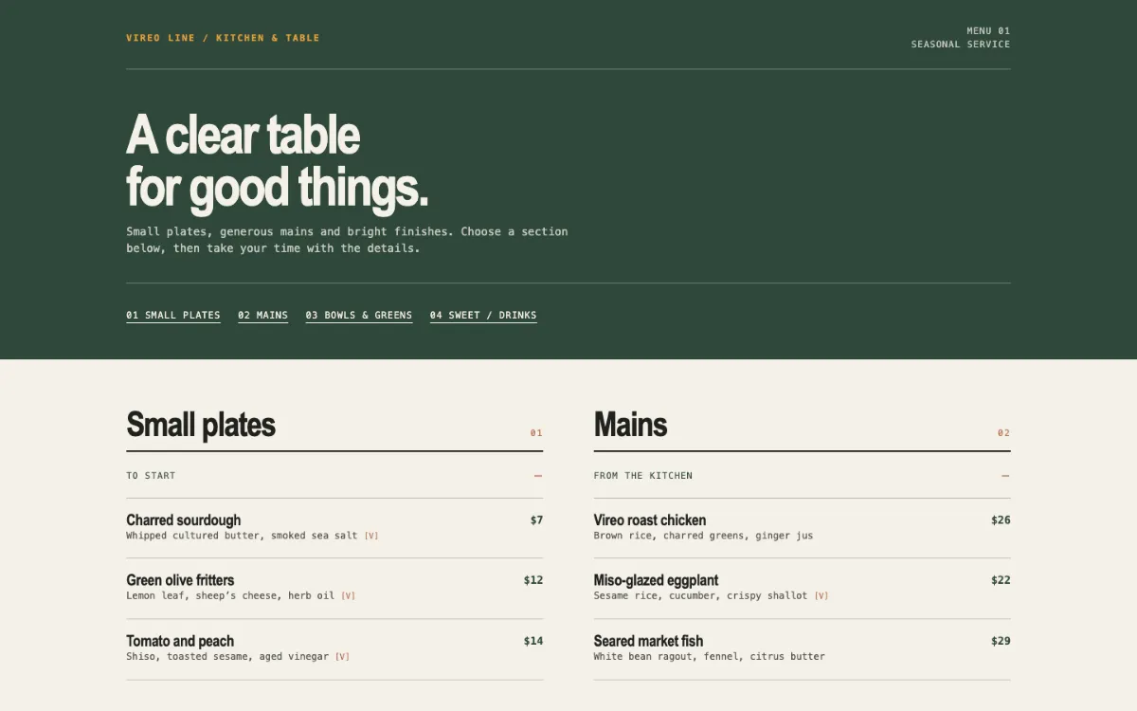This screenshot has width=1137, height=711.
Task: Click the Vireo Line / Kitchen & Table brand
Action: click(x=223, y=38)
